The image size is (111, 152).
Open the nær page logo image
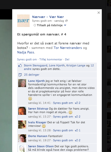click(23, 21)
